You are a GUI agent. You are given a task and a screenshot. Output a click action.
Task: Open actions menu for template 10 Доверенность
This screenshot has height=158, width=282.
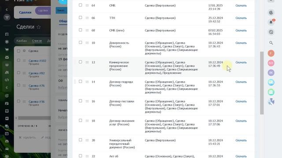click(87, 43)
